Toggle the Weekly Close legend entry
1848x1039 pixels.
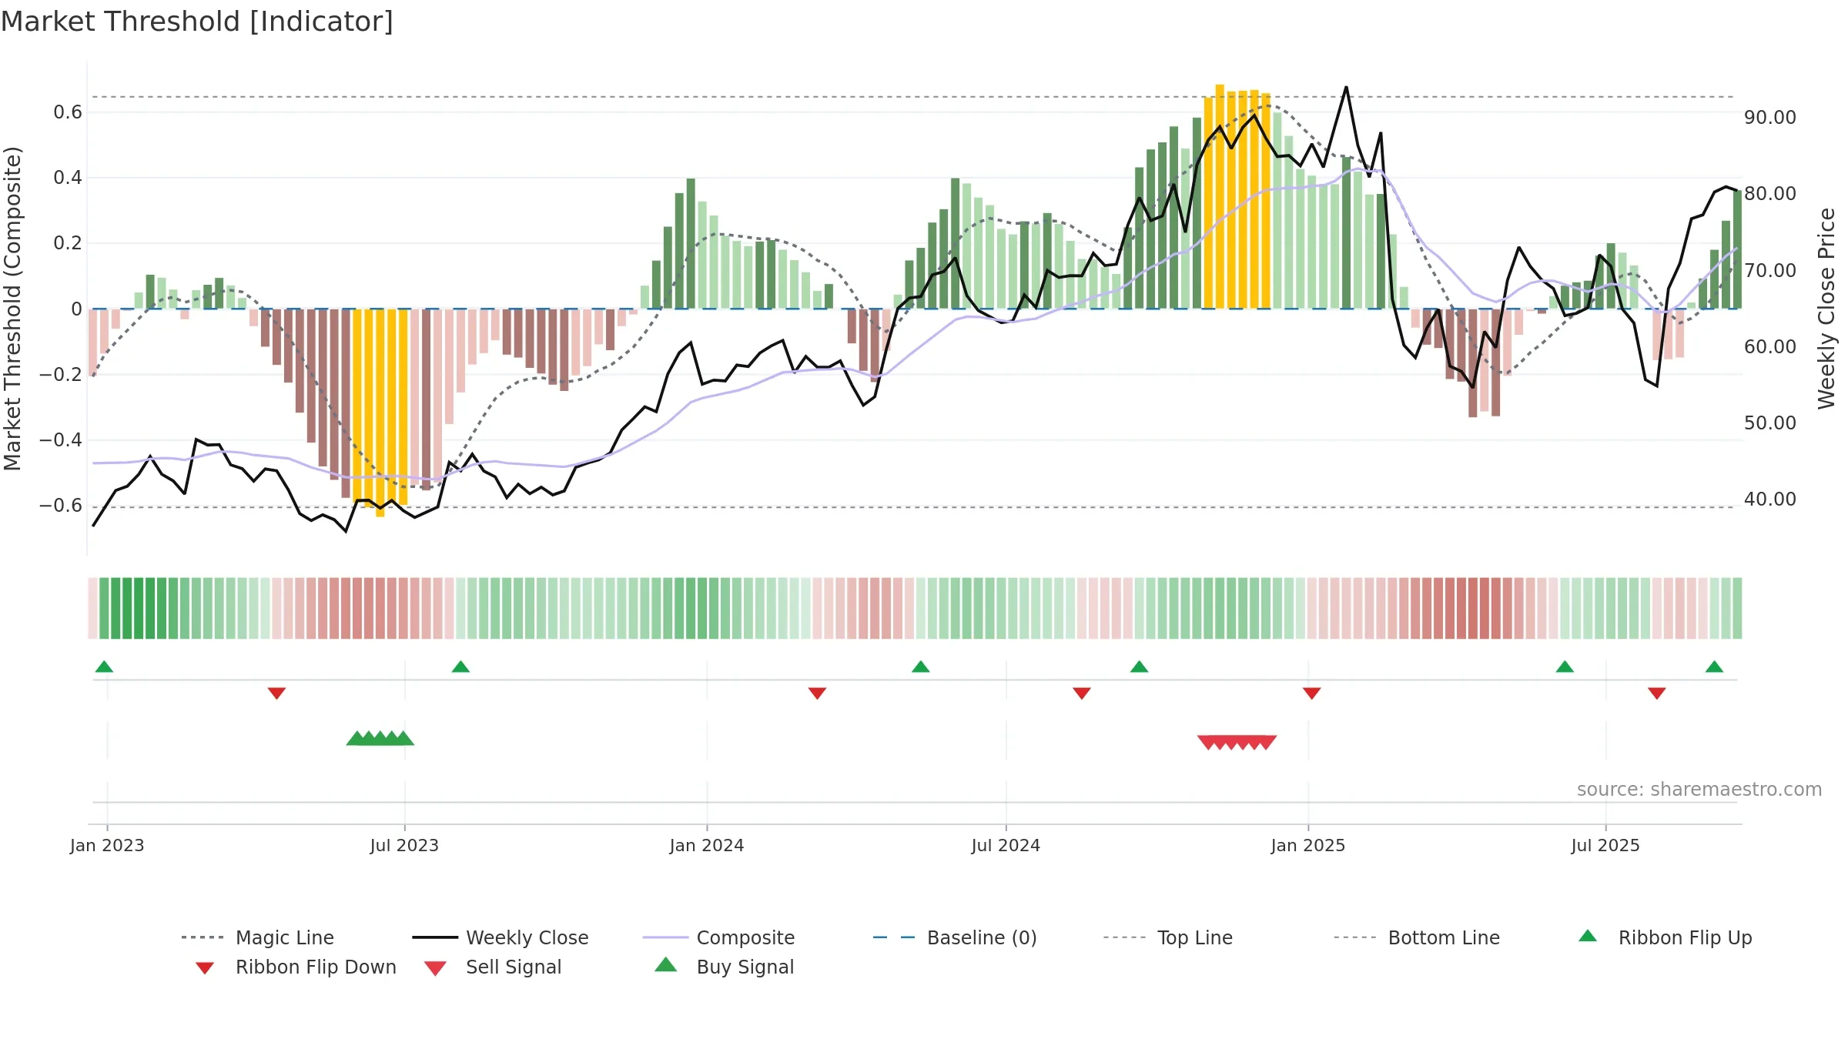click(500, 937)
